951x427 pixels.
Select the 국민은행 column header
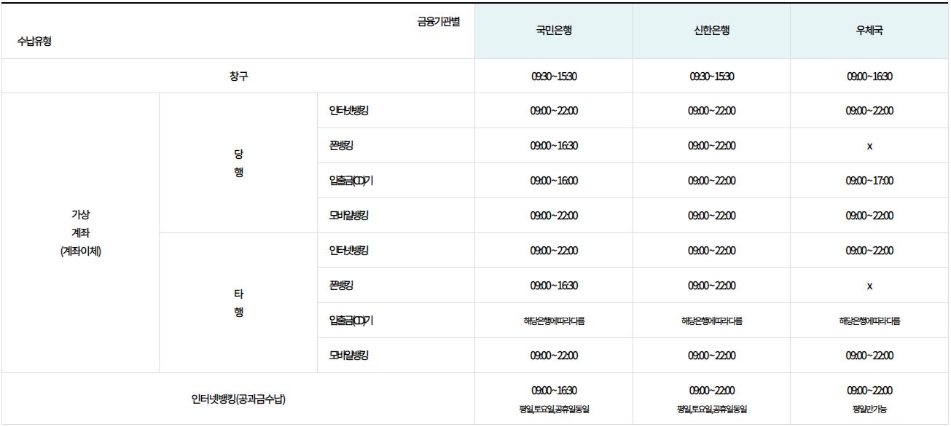tap(554, 31)
